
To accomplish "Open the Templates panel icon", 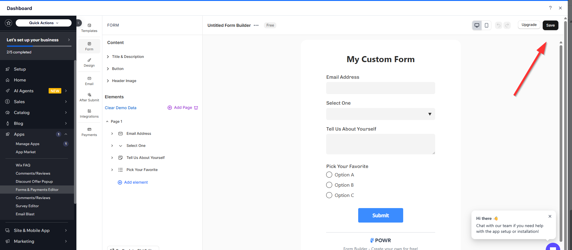I will coord(89,25).
